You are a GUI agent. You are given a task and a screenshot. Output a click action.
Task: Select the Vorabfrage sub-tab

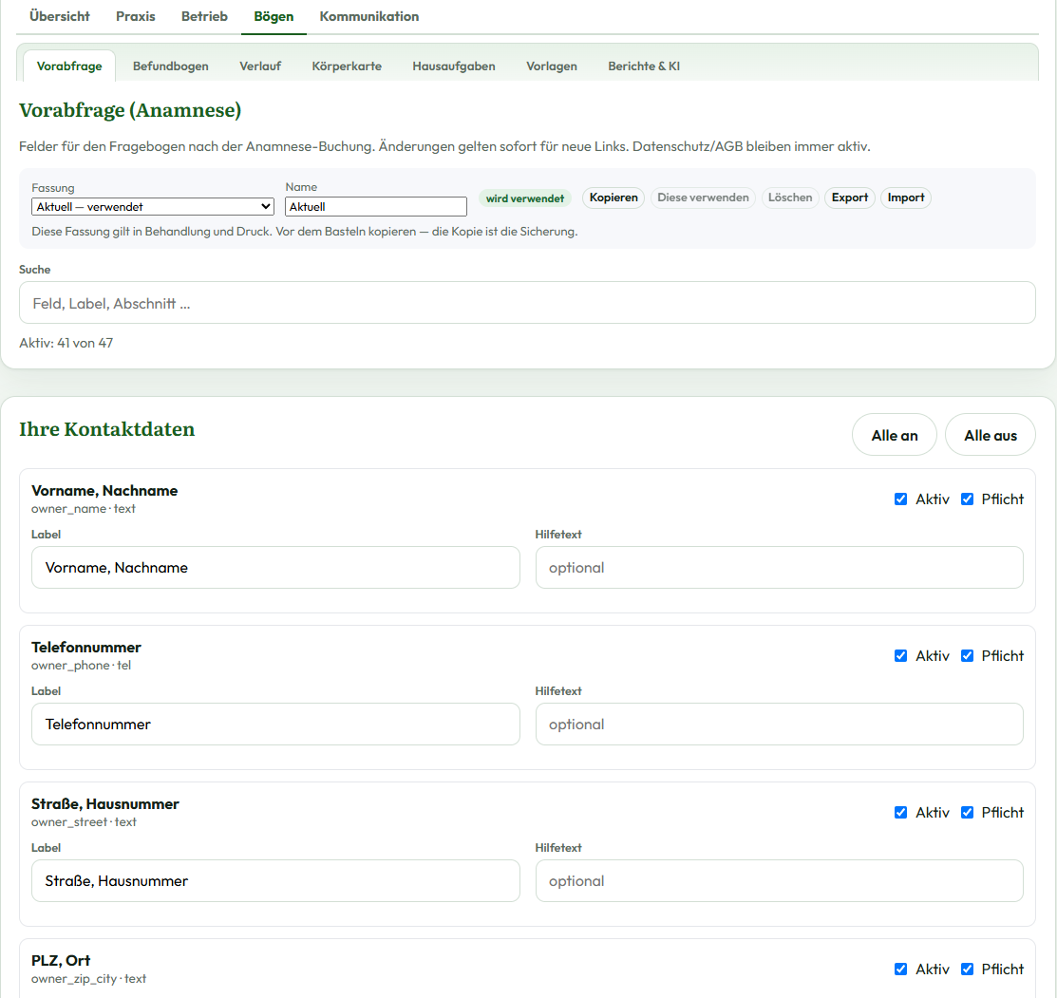pos(69,66)
